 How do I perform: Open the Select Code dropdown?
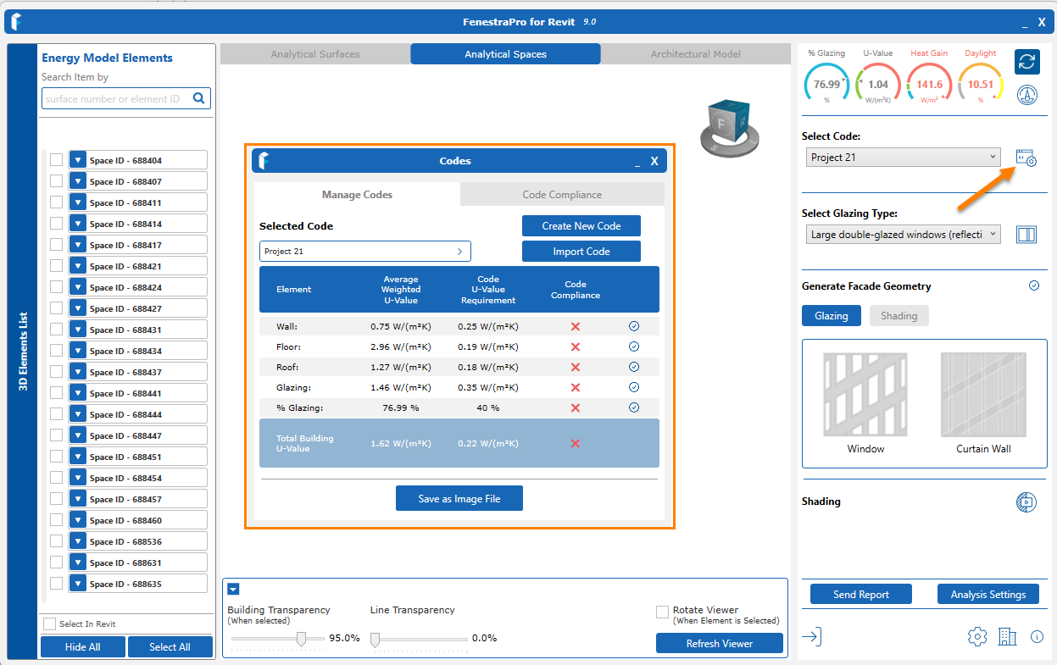pos(903,158)
